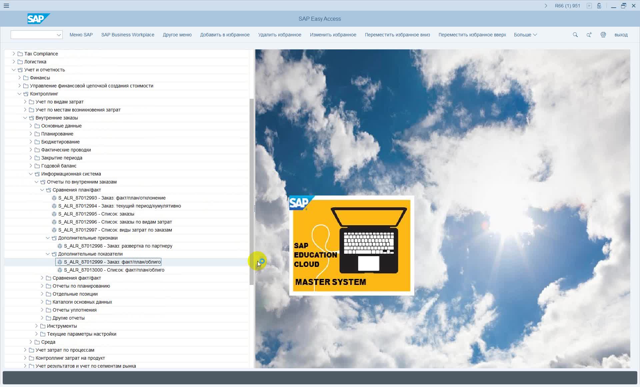Click folder icon next to Логистика

(20, 62)
